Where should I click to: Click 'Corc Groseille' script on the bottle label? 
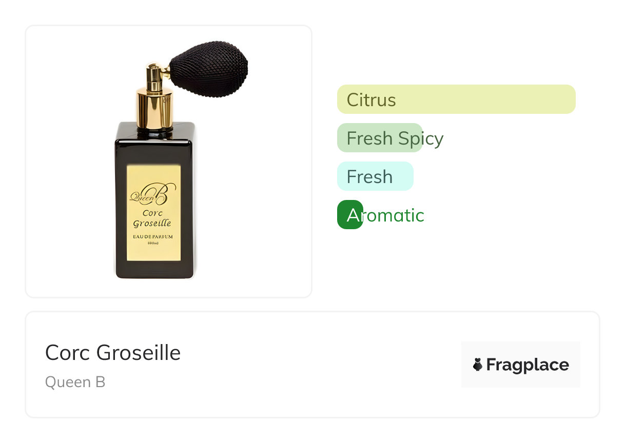(152, 218)
